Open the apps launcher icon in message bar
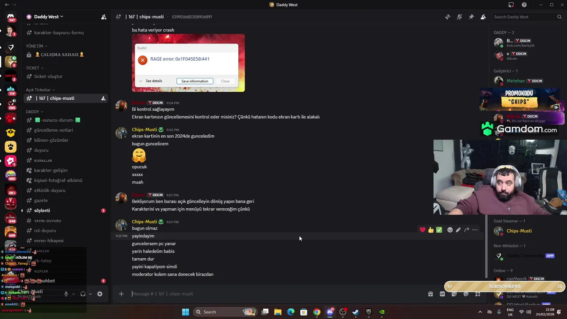Viewport: 567px width, 319px height. tap(478, 294)
